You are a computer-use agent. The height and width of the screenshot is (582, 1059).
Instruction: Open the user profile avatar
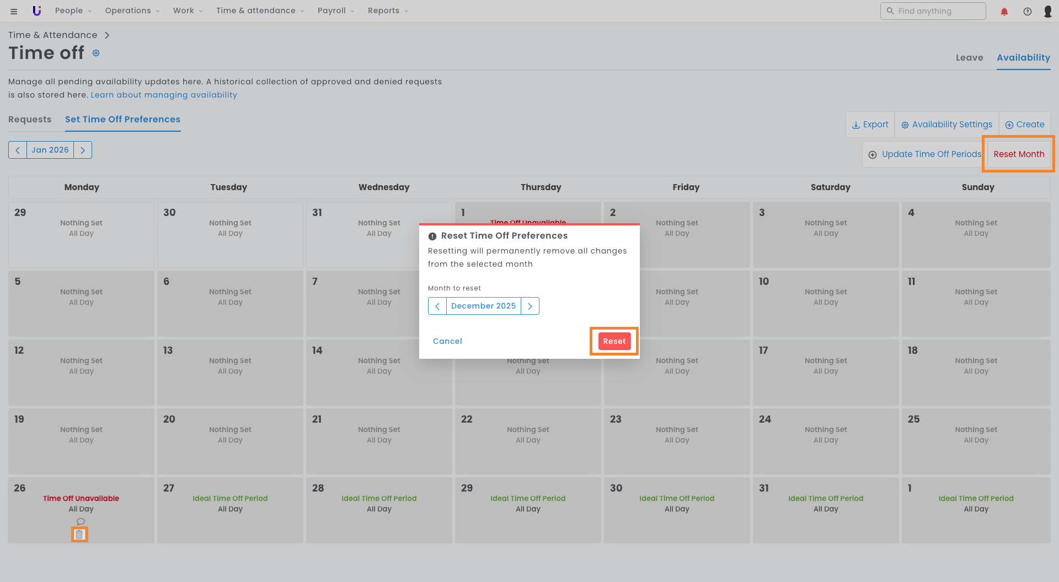(1047, 11)
